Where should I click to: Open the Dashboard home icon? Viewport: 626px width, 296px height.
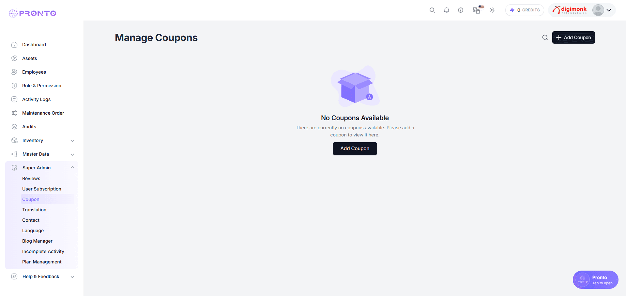14,45
